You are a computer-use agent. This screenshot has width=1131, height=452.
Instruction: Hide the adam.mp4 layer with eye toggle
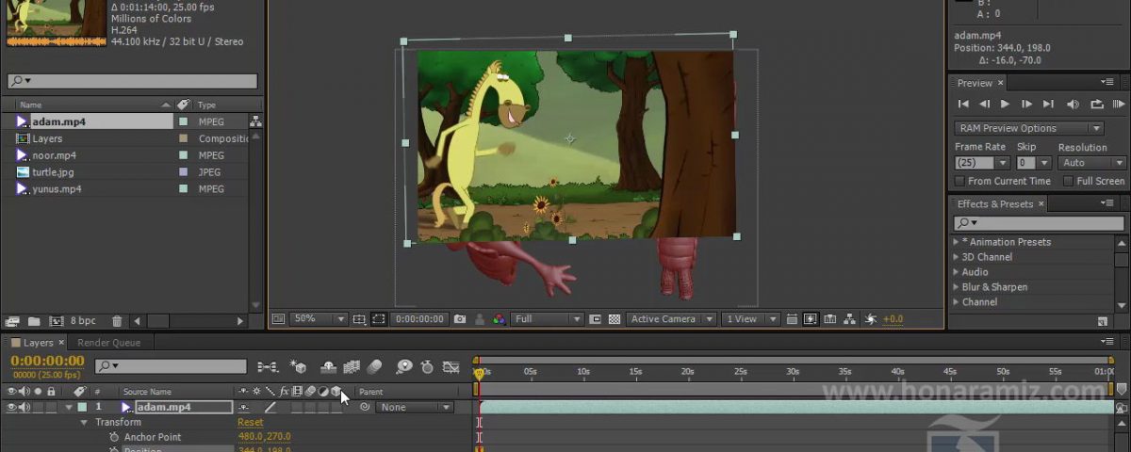click(12, 408)
